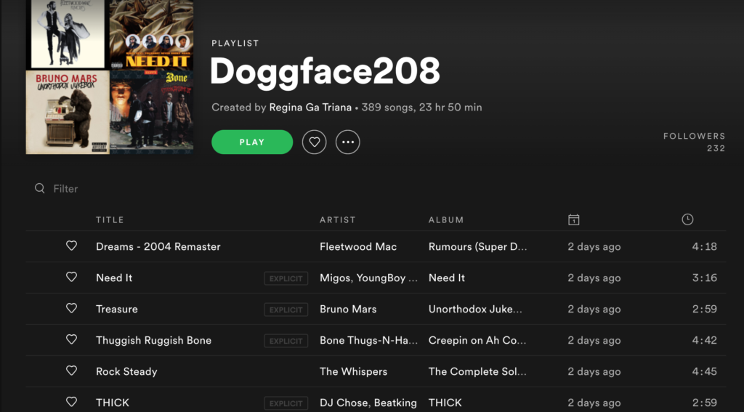Select the THICK song title

tap(113, 403)
